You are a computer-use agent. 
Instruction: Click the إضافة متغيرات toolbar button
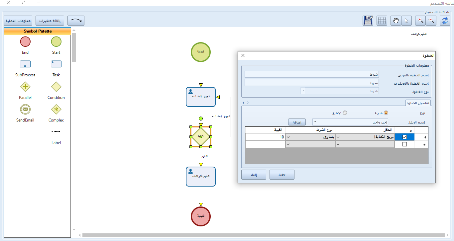(50, 20)
